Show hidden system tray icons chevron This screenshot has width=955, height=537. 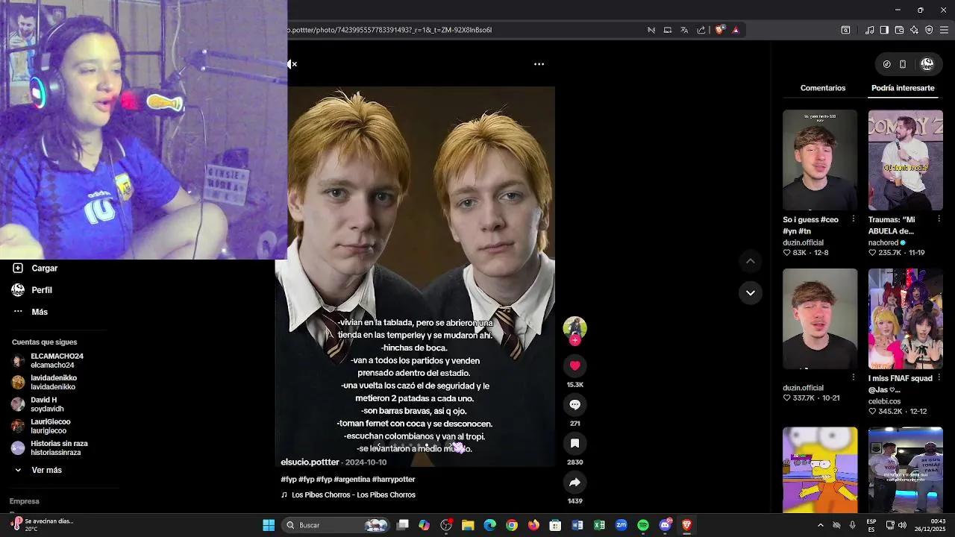[821, 525]
